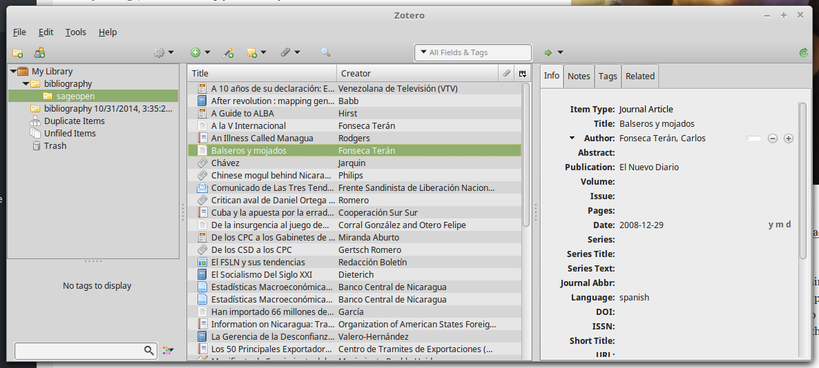
Task: Open the Author creator type dropdown
Action: click(572, 138)
